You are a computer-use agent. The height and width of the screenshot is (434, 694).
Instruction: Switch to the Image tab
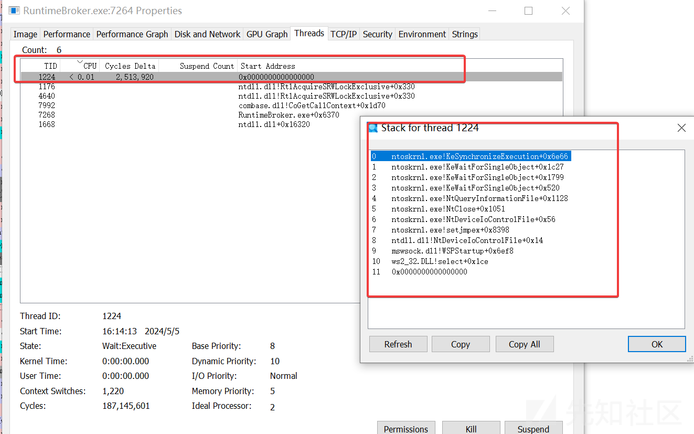(x=25, y=34)
